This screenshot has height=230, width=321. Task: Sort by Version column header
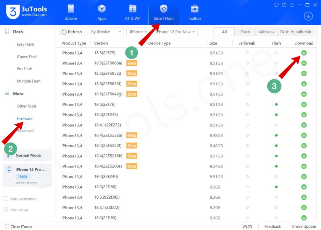tap(101, 43)
